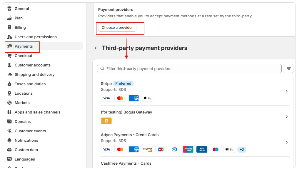
Task: Click the Checkout shopping cart icon
Action: pos(10,56)
